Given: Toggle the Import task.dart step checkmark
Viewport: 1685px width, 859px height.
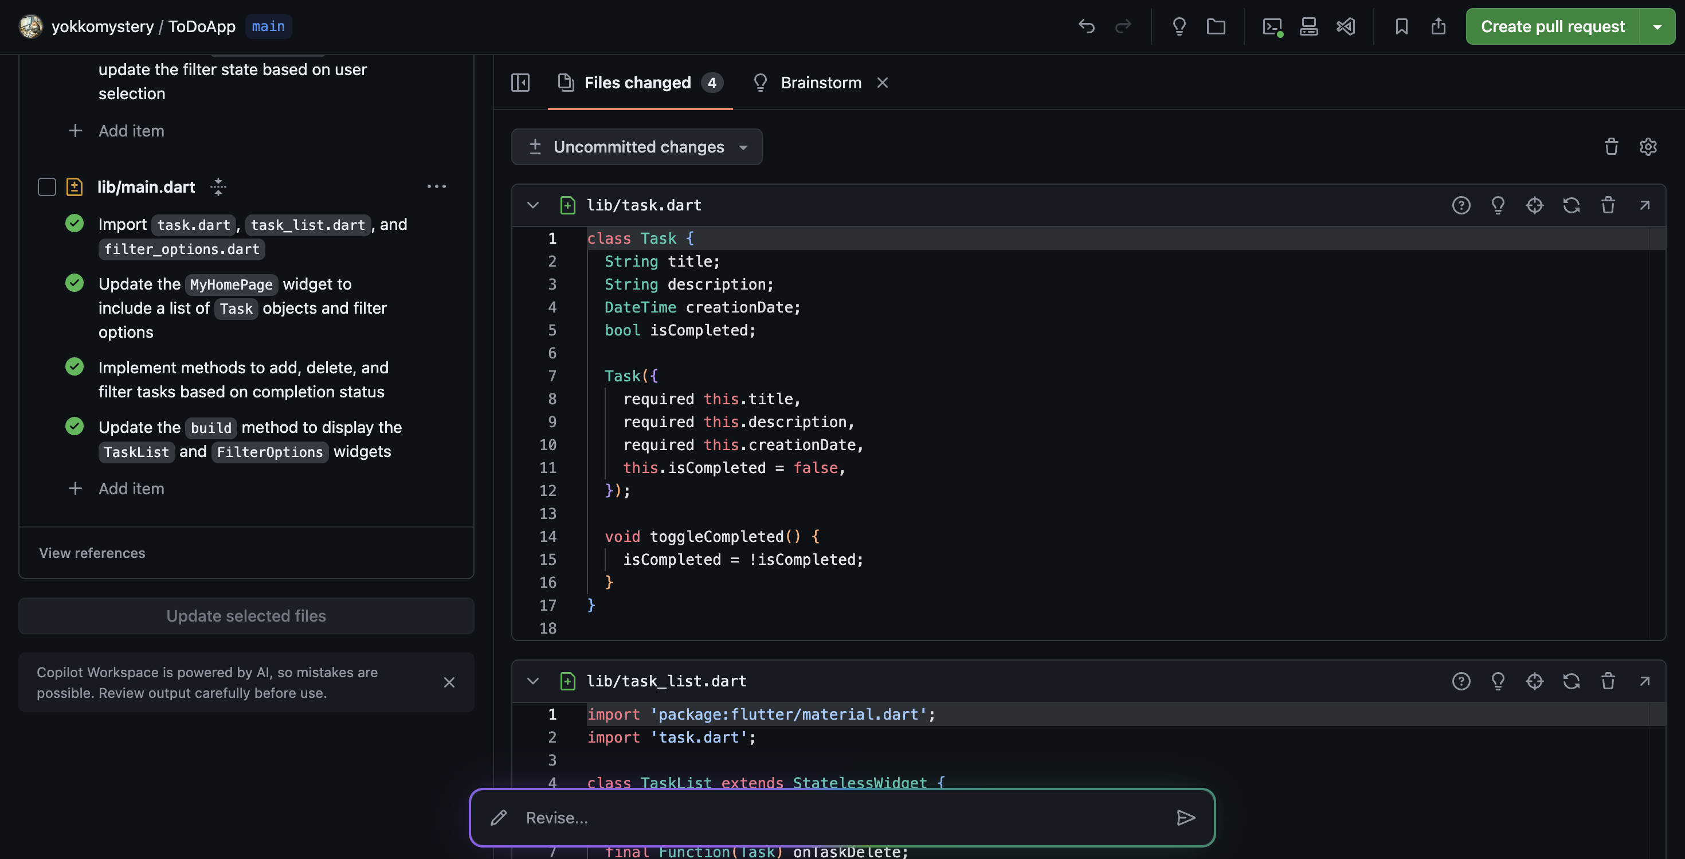Looking at the screenshot, I should point(75,224).
